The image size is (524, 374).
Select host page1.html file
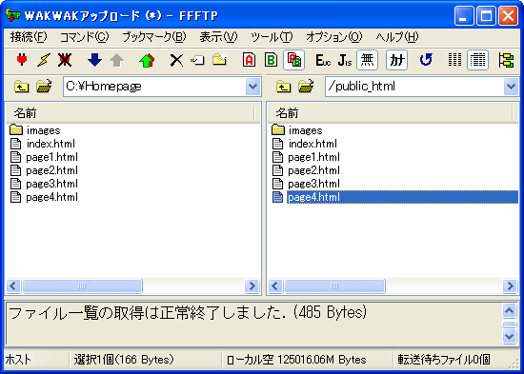coord(306,157)
